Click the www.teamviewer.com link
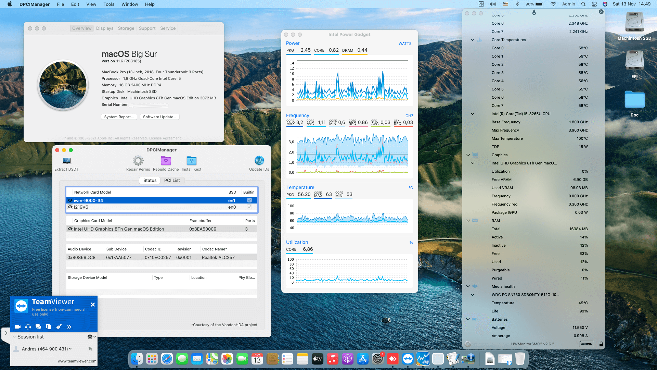The height and width of the screenshot is (370, 657). (77, 361)
